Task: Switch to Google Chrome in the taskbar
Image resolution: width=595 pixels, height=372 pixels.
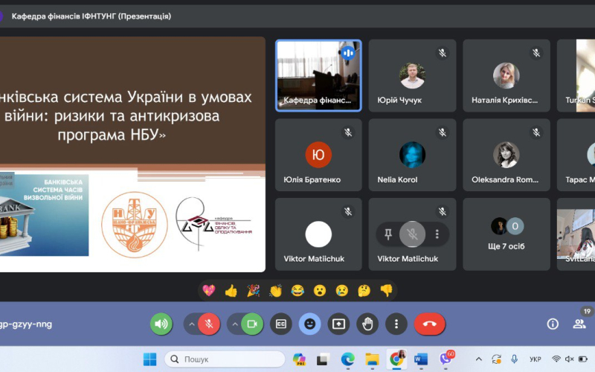Action: (396, 359)
